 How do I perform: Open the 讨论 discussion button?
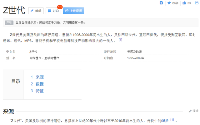click(53, 11)
